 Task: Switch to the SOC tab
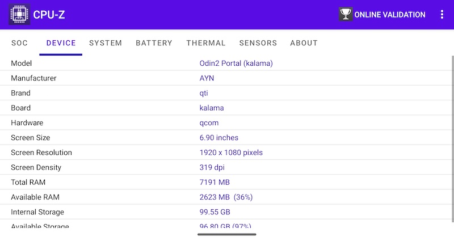[19, 43]
